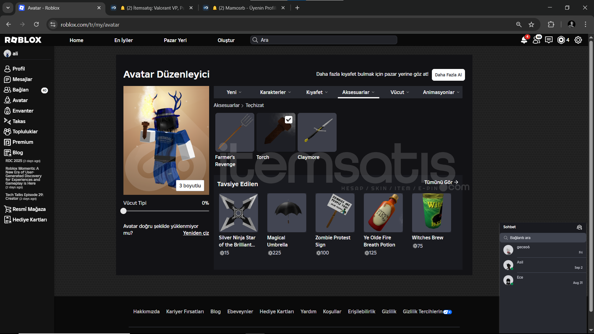Reload the page with browser refresh

click(x=36, y=24)
